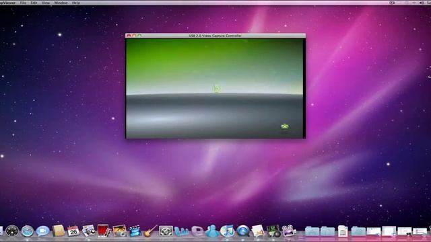
Task: Open the paper document app icon in Dock
Action: [x=258, y=231]
